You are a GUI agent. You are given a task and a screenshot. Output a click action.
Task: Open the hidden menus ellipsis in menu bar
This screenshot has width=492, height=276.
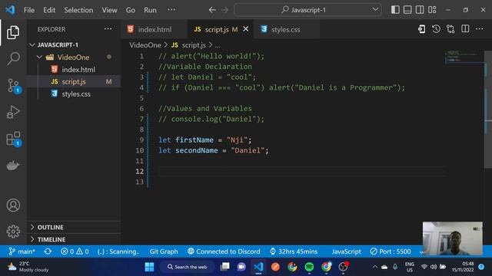coord(171,10)
